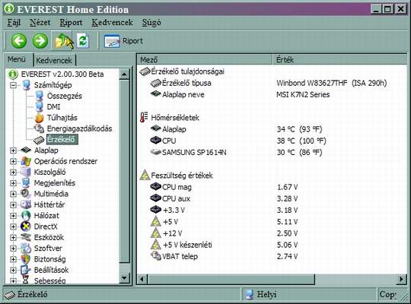This screenshot has height=304, width=411.
Task: Go back with the green left arrow
Action: 19,41
